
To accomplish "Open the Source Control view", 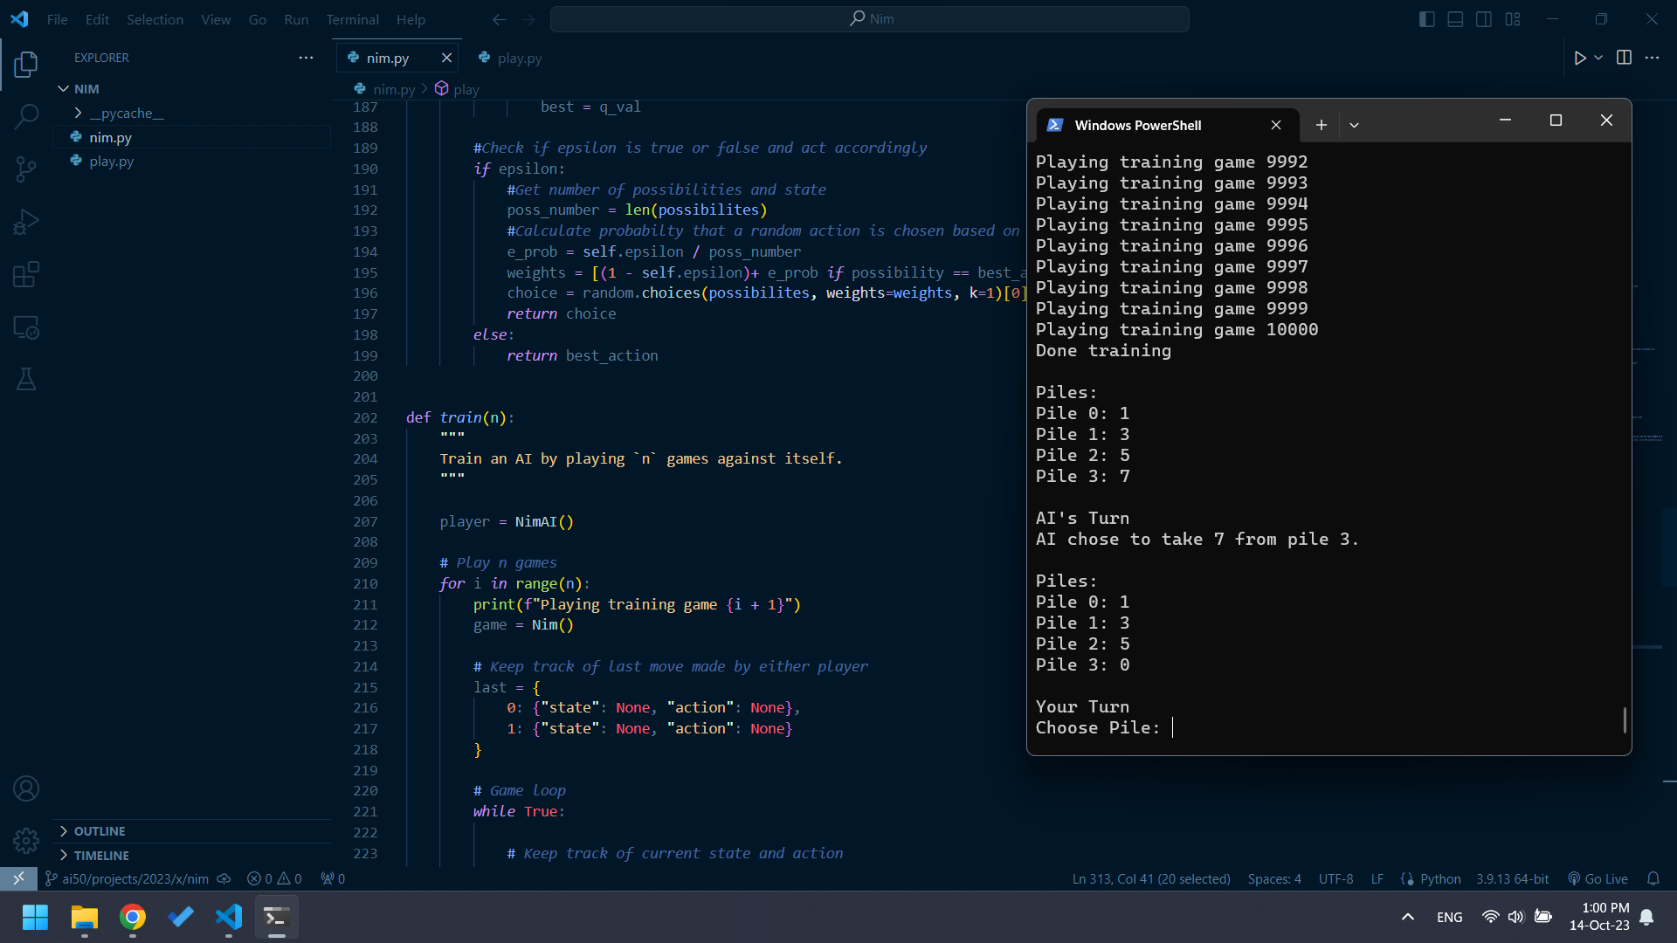I will point(26,169).
